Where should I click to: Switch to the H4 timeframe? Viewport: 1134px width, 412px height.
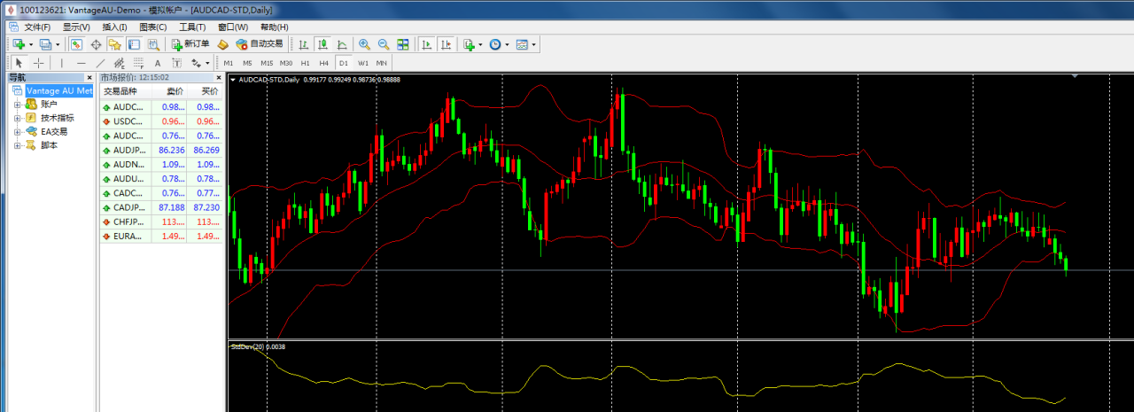324,63
